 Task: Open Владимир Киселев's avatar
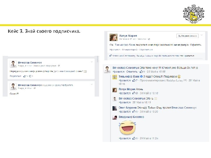click(115, 118)
